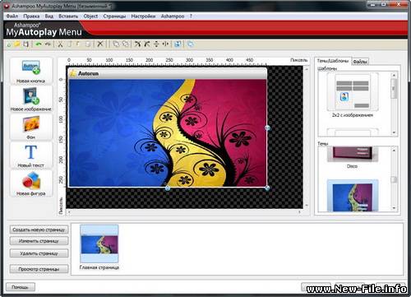Click the horizontal center align icon
The image size is (411, 297).
click(x=165, y=44)
